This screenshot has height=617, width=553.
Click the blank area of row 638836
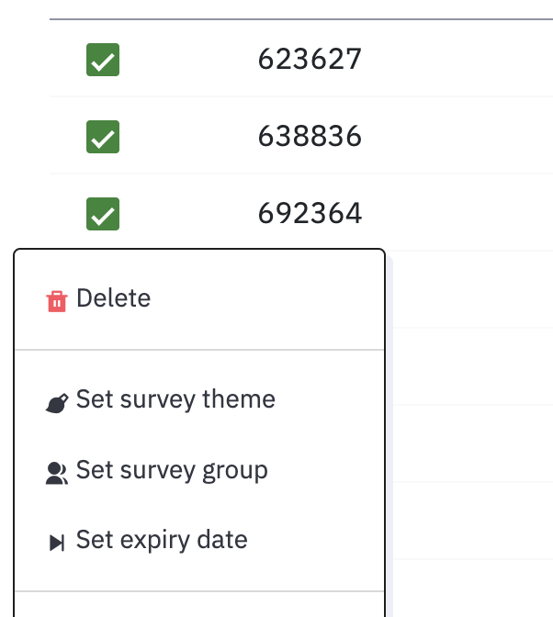click(x=457, y=136)
